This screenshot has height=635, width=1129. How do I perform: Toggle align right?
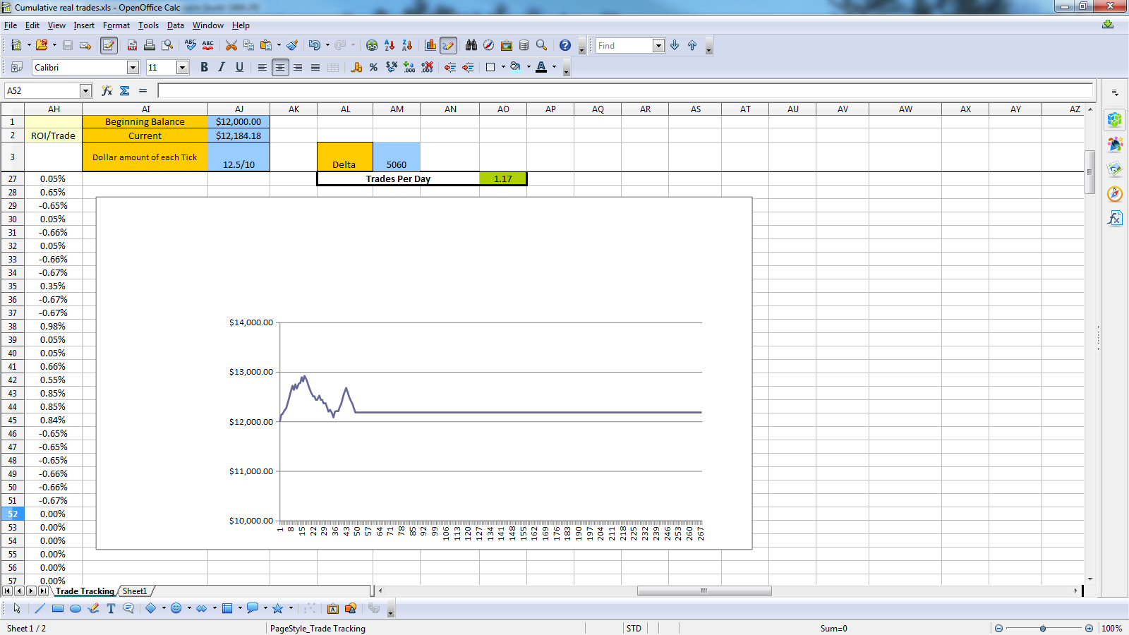click(x=298, y=67)
